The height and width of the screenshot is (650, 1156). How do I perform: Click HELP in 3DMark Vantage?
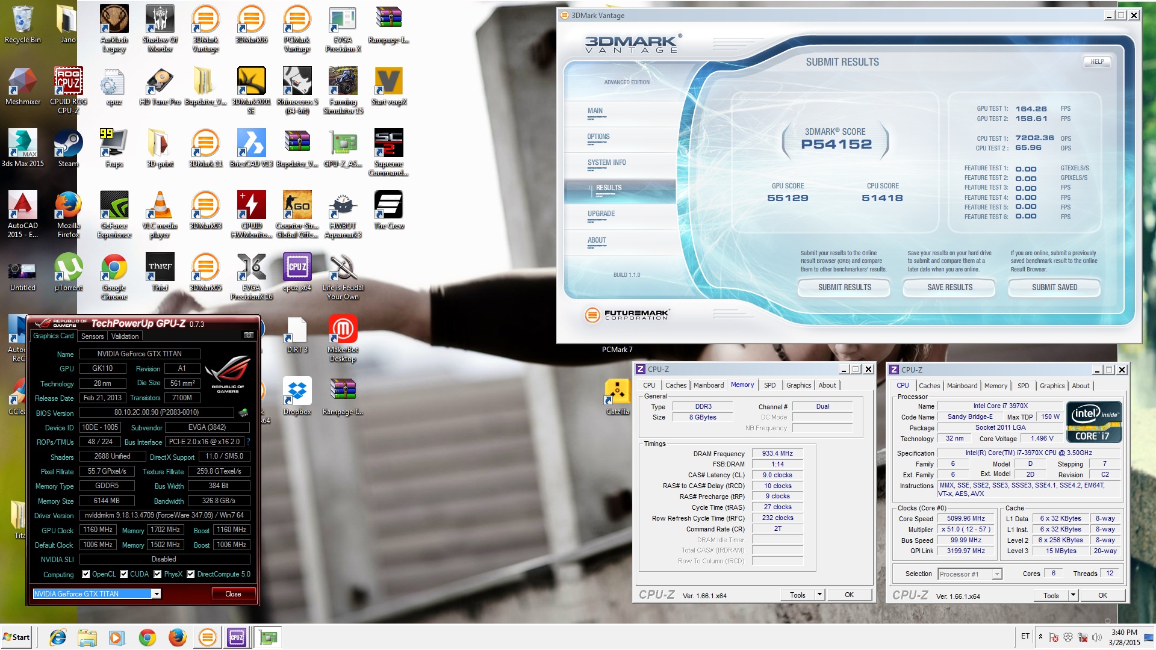(x=1097, y=62)
